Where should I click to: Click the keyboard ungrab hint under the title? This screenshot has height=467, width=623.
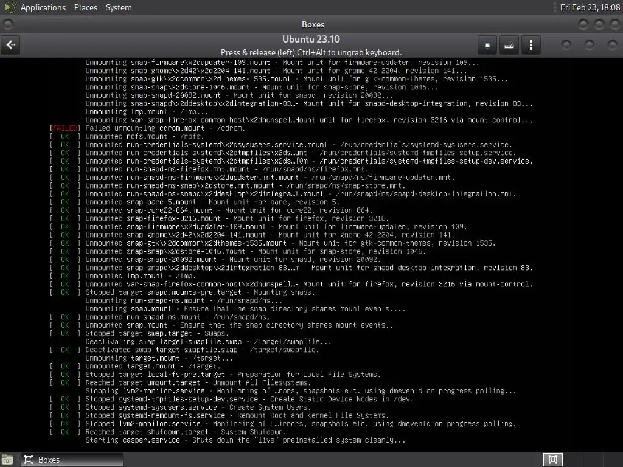(311, 52)
